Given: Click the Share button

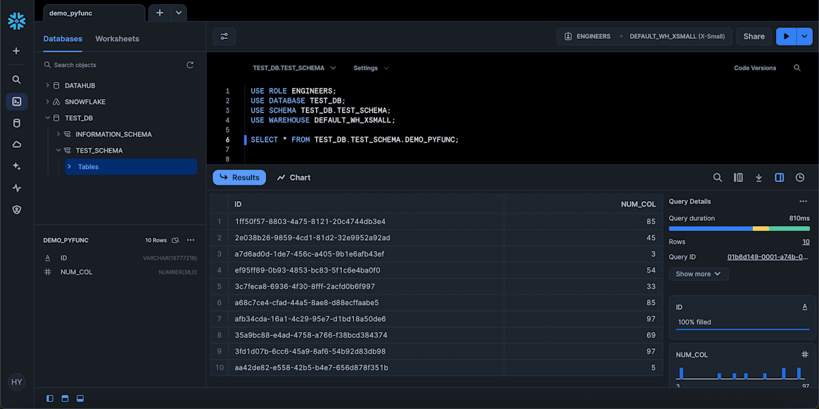Looking at the screenshot, I should point(754,37).
